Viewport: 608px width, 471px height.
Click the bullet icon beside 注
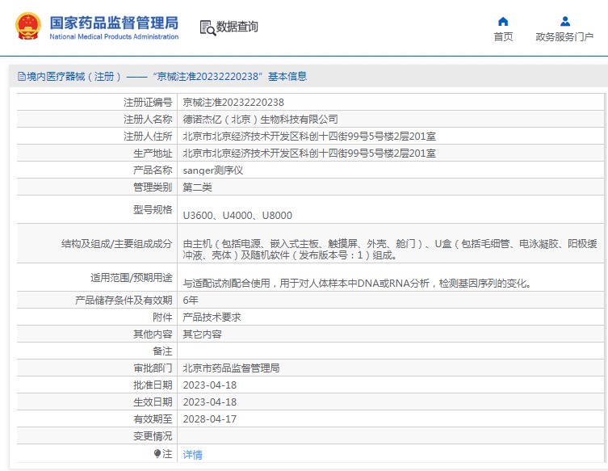pos(158,454)
